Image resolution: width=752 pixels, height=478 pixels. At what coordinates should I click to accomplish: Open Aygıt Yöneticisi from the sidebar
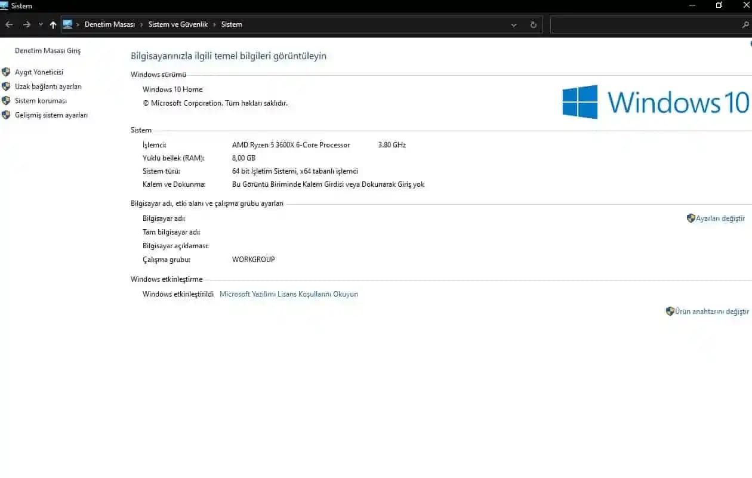39,72
